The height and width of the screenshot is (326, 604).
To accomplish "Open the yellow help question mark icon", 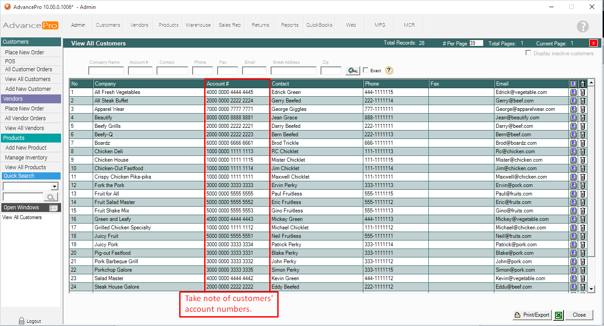I will pyautogui.click(x=389, y=70).
